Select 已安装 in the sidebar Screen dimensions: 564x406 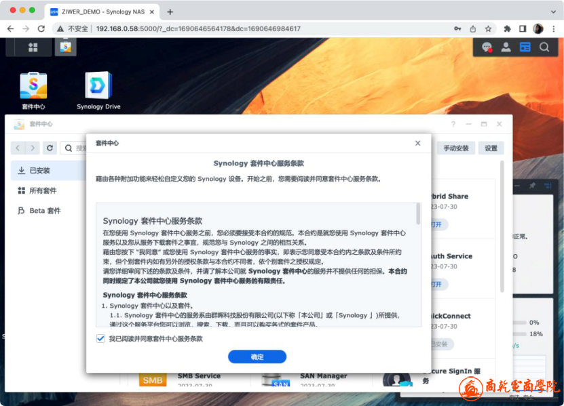tap(49, 170)
